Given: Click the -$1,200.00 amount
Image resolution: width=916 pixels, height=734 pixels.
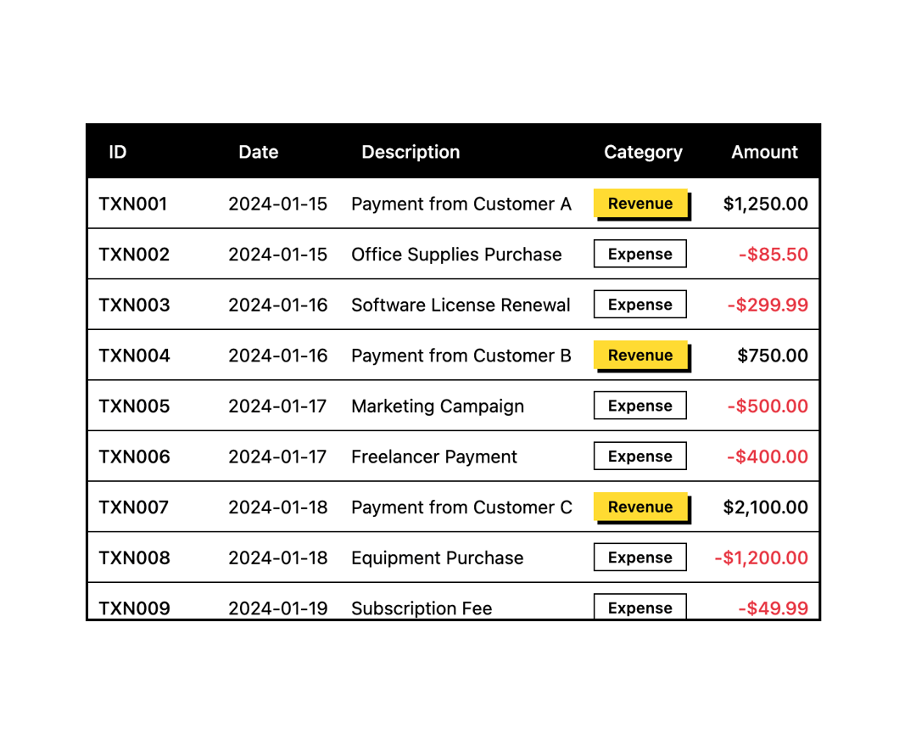Looking at the screenshot, I should (761, 558).
